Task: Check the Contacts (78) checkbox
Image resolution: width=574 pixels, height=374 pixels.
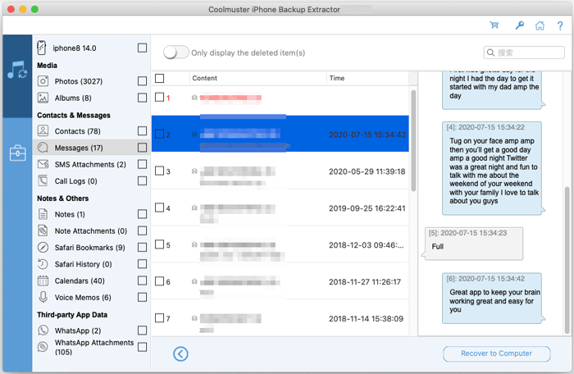Action: tap(142, 130)
